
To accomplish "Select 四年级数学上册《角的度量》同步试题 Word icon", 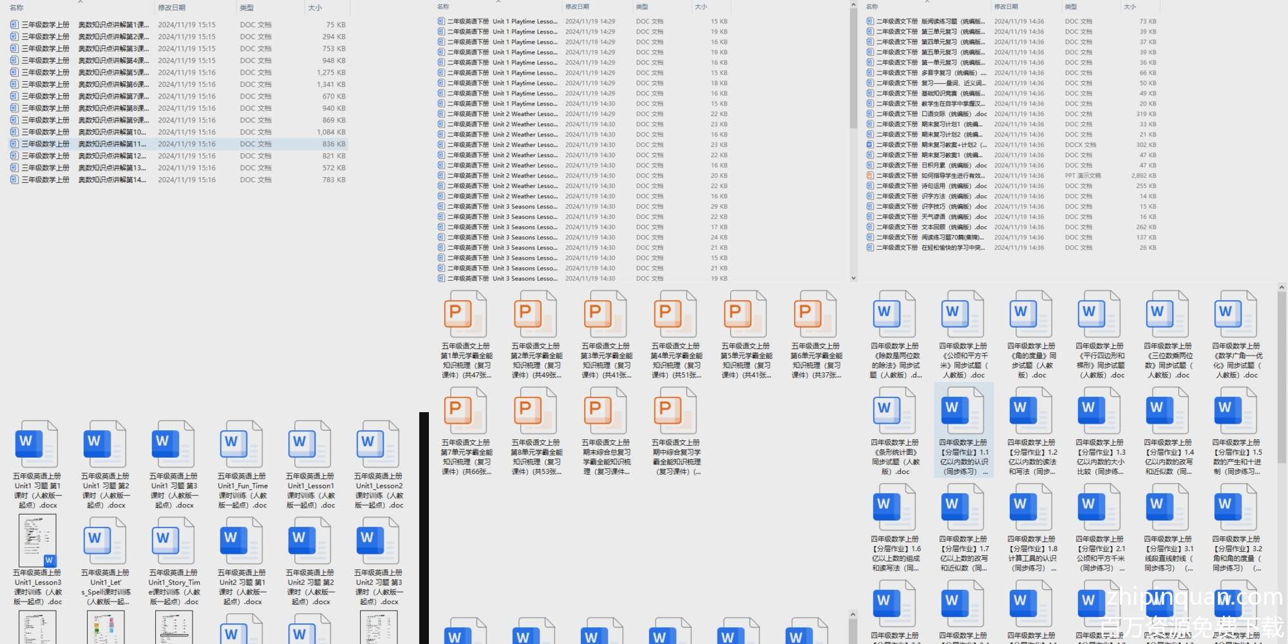I will pos(1030,314).
